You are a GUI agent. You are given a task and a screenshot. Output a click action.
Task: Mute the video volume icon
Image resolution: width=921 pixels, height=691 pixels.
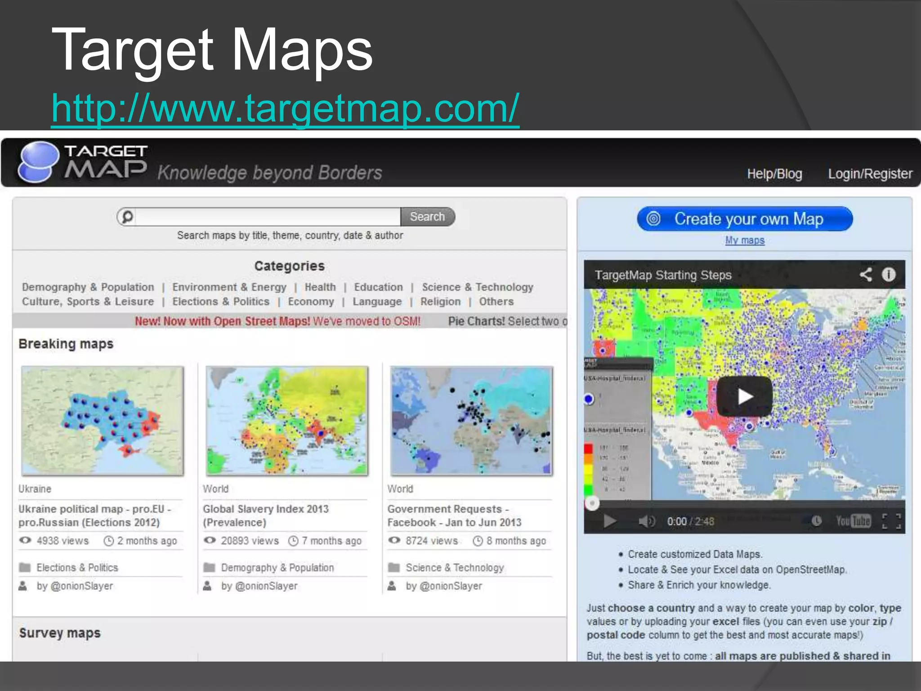647,521
